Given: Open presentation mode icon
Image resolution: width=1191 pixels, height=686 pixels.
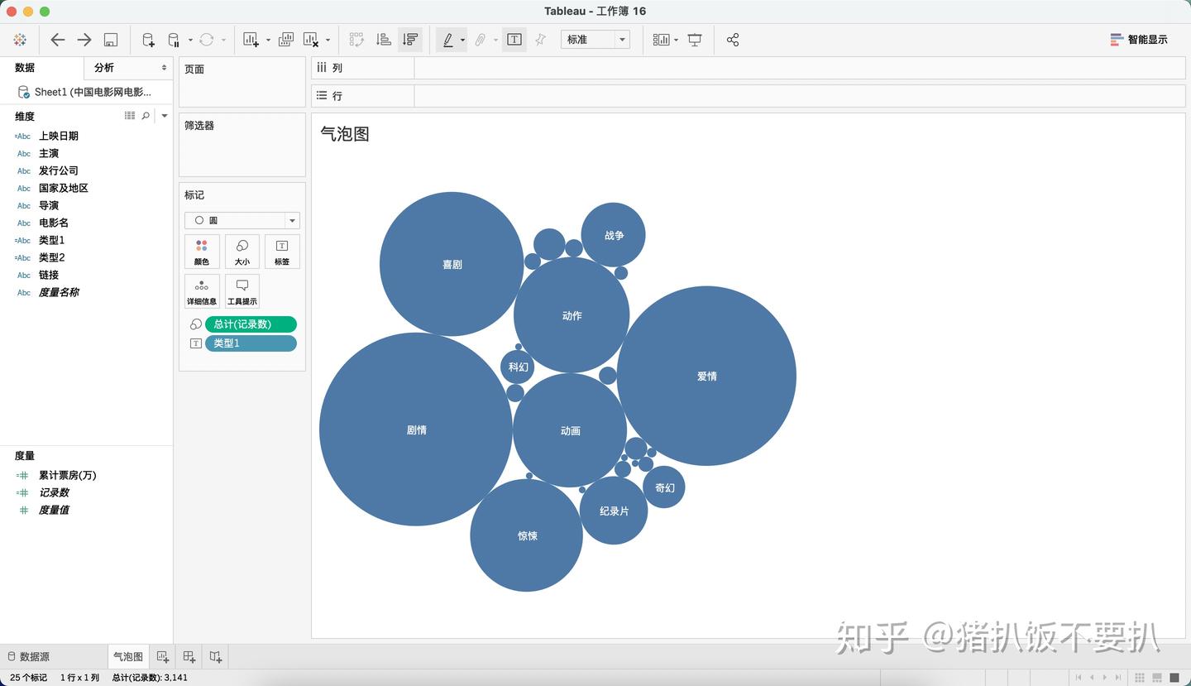Looking at the screenshot, I should click(695, 40).
